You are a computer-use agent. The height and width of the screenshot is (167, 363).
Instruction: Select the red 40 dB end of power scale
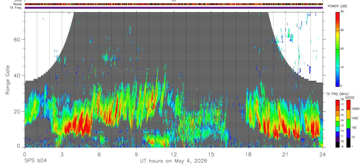tap(338, 14)
